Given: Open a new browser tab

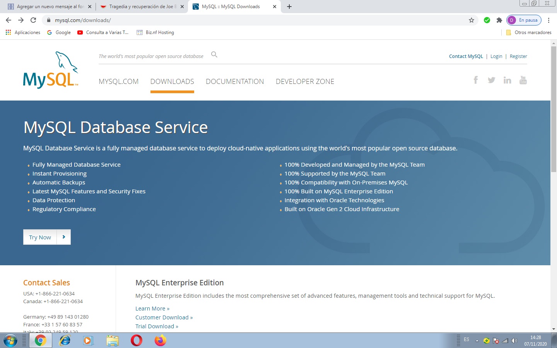Looking at the screenshot, I should point(289,7).
